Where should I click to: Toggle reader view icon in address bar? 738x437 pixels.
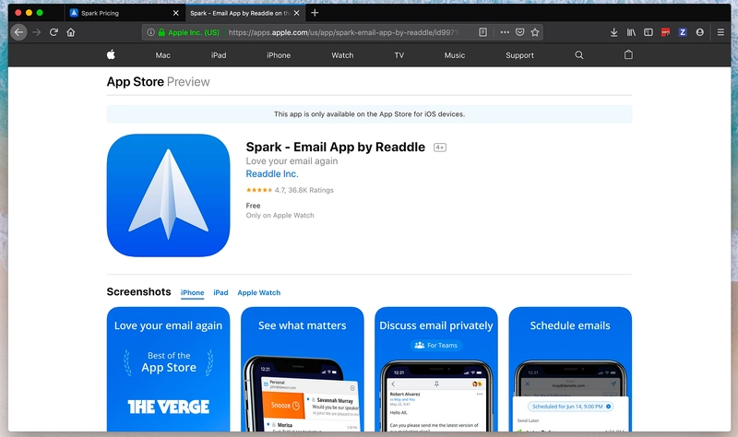pyautogui.click(x=482, y=32)
